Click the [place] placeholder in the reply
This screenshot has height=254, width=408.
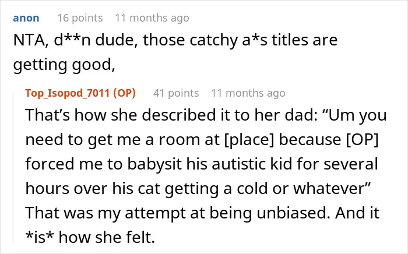249,140
